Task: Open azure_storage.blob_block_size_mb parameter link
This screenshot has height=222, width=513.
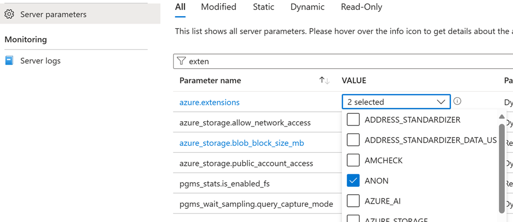Action: coord(242,143)
